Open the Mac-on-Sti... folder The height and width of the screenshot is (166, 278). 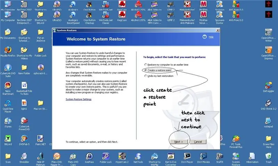click(x=41, y=103)
